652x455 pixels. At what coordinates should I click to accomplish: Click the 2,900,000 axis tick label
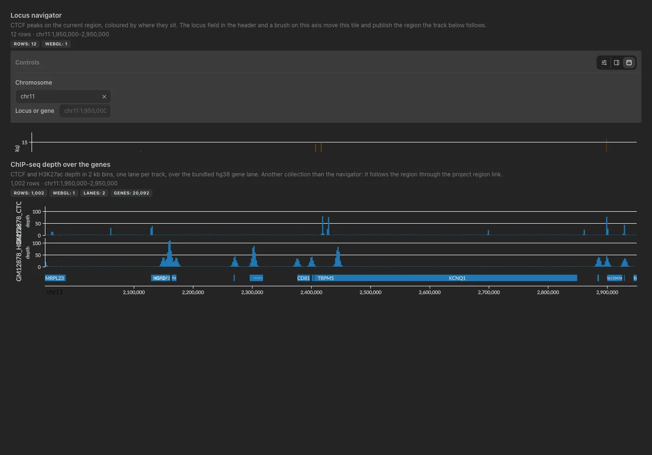pos(607,292)
